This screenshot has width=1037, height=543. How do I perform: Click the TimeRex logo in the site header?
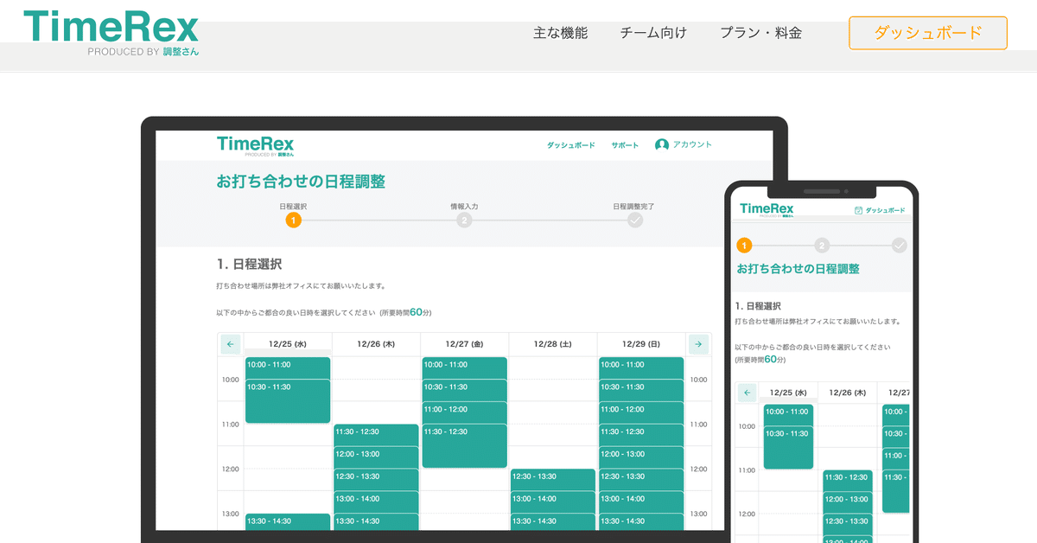(x=111, y=34)
